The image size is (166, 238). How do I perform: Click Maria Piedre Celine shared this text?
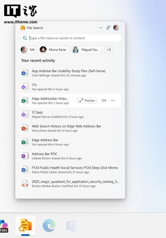60,172
